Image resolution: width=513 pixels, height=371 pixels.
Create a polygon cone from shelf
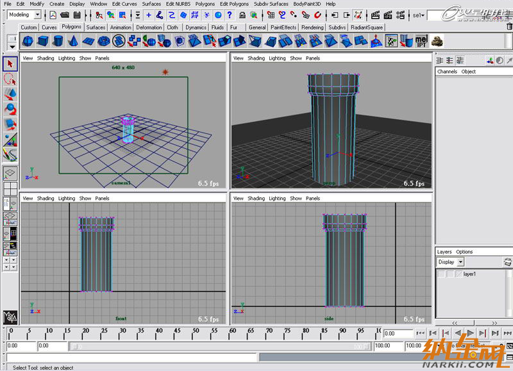(72, 41)
